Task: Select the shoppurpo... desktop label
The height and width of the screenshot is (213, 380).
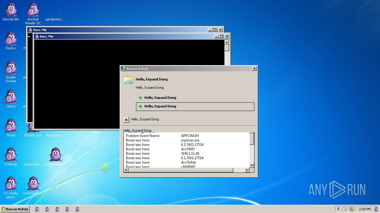Action: (x=55, y=135)
